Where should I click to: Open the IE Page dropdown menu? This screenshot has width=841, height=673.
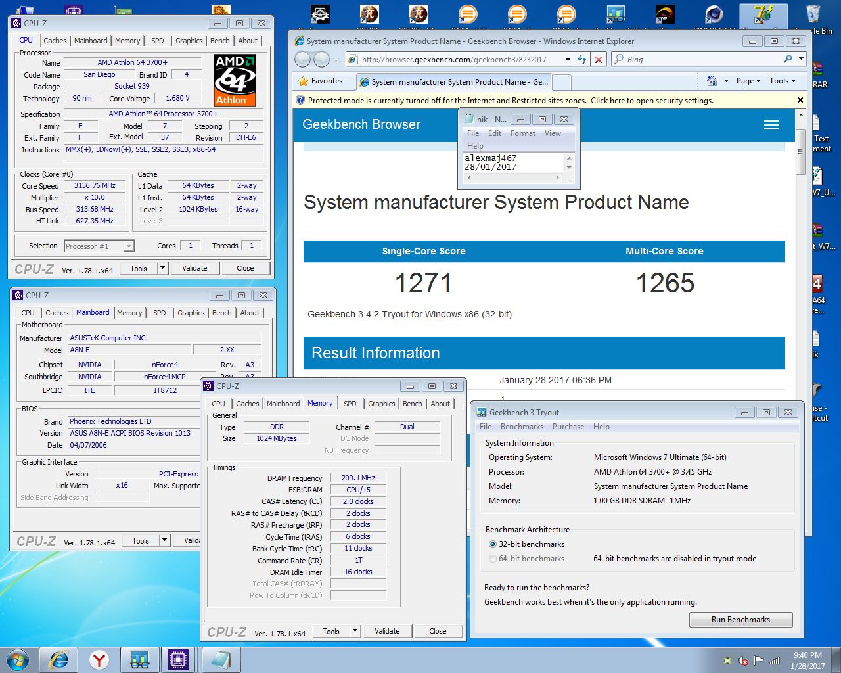(x=748, y=81)
